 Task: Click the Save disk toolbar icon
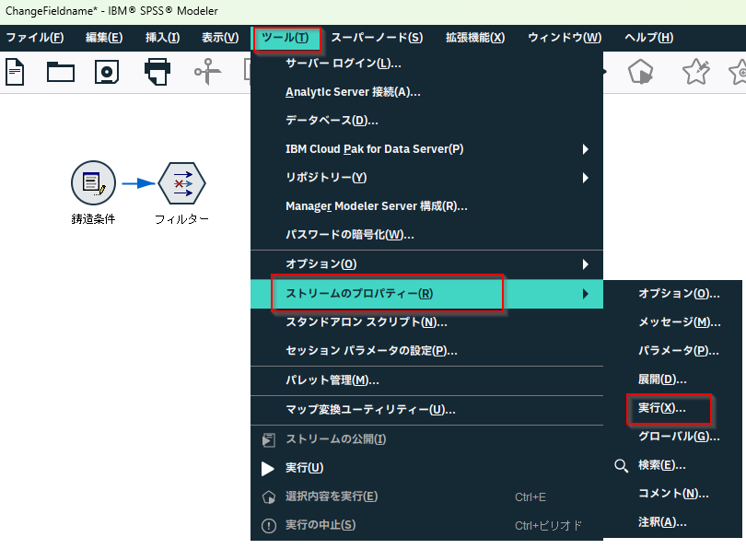click(107, 72)
